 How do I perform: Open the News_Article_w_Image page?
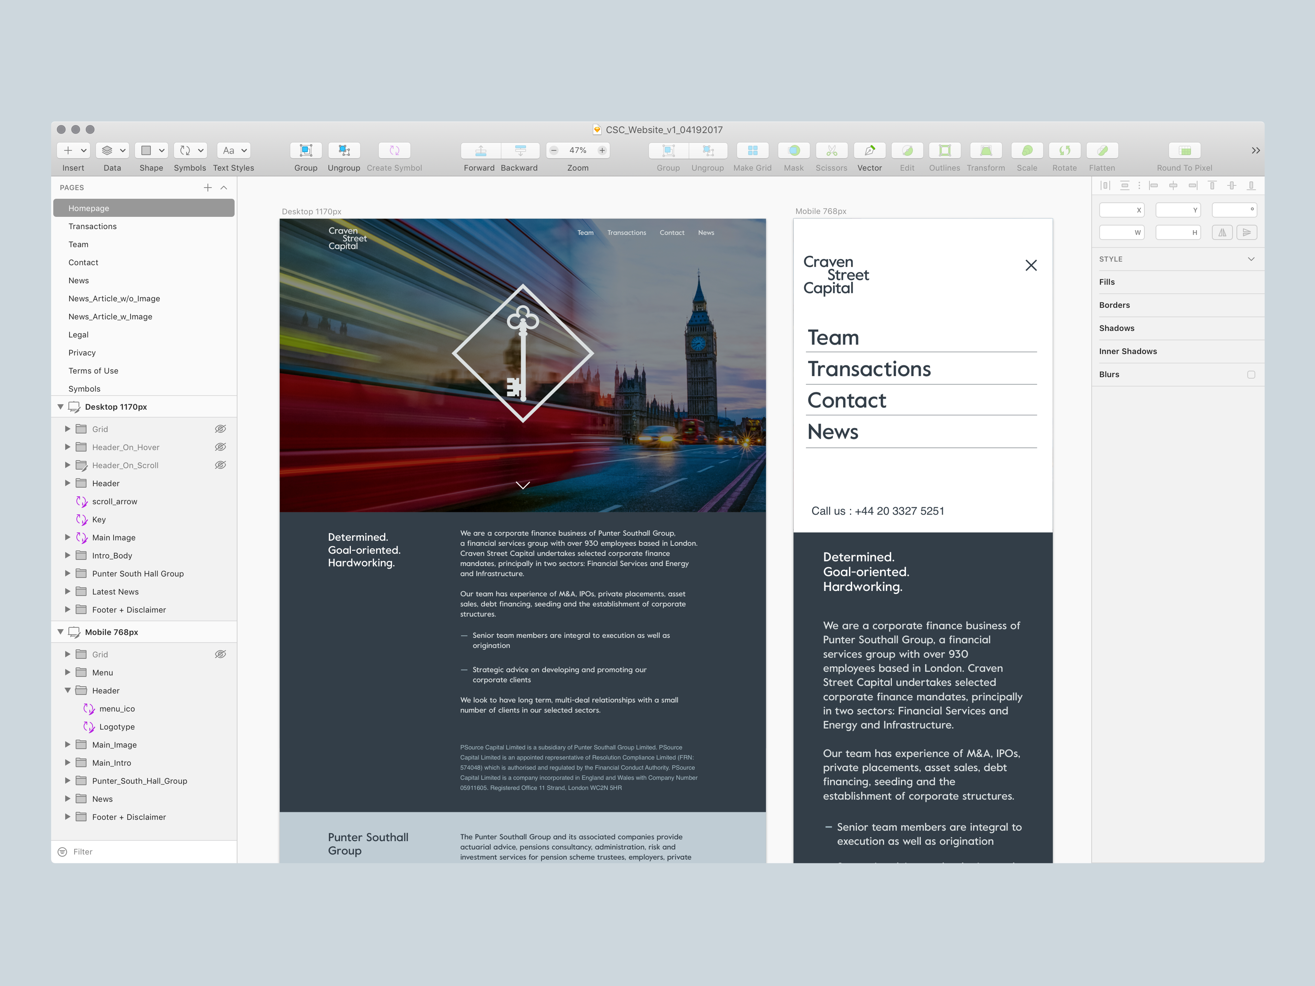tap(110, 317)
